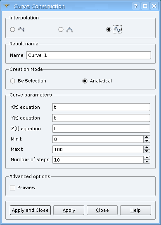Toggle the Preview checkbox

tap(12, 187)
